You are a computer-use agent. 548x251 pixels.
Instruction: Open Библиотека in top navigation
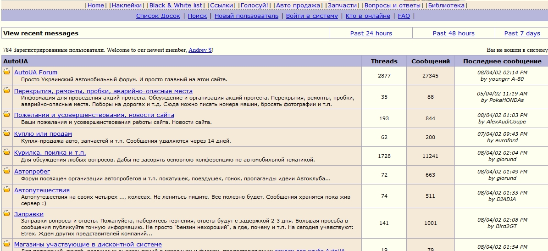point(446,5)
